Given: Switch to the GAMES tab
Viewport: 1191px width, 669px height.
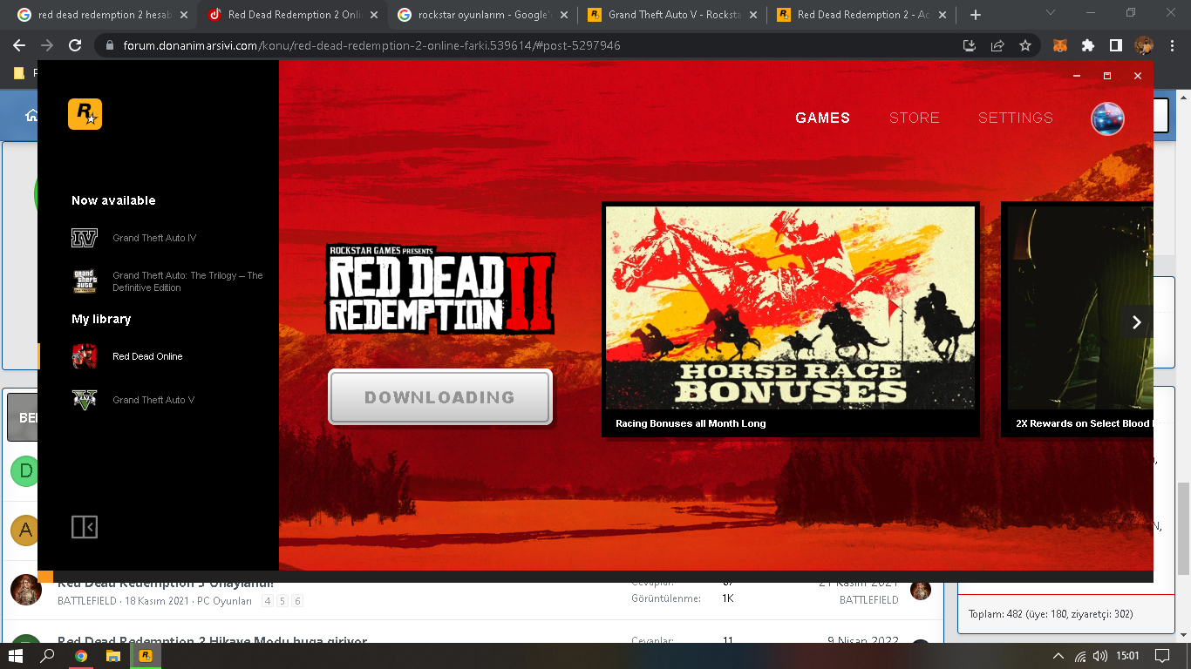Looking at the screenshot, I should click(x=822, y=118).
